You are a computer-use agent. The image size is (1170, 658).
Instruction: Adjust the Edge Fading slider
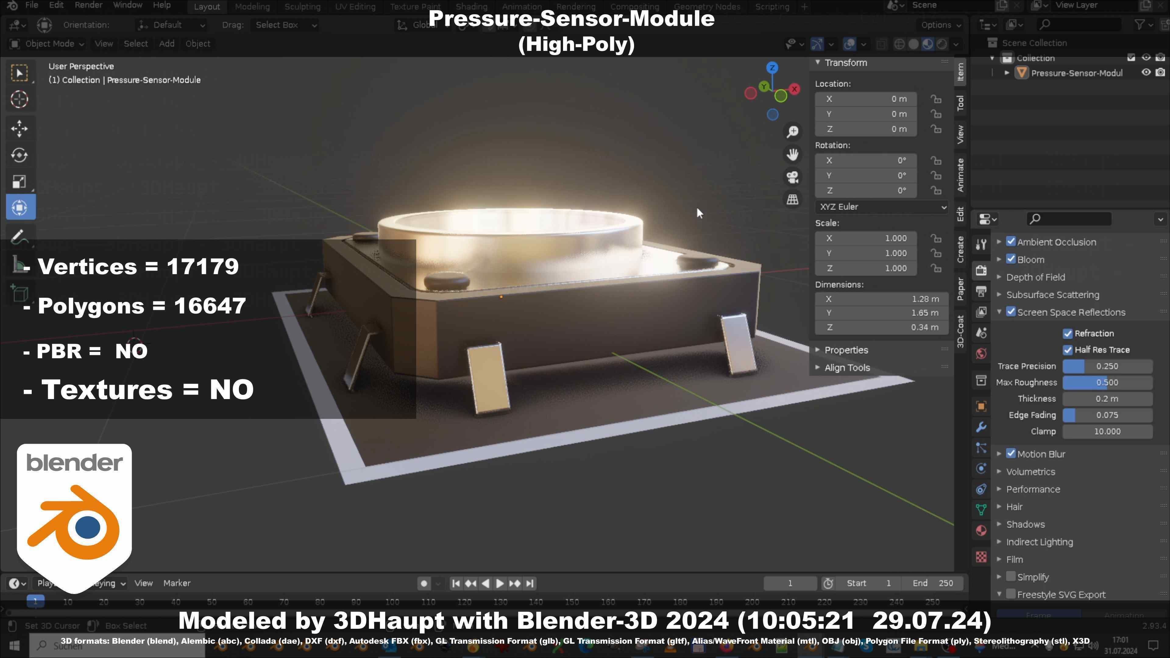(x=1107, y=415)
